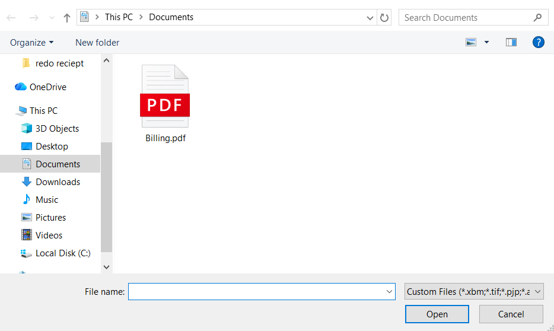Go forward with the right arrow
Viewport: 554px width, 331px height.
click(x=34, y=18)
